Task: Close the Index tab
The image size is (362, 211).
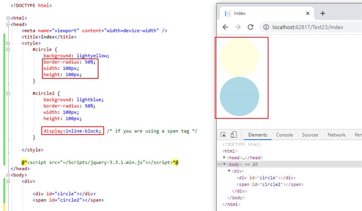Action: 308,13
